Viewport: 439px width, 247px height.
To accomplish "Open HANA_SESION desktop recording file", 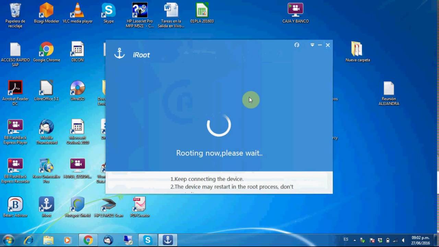I will pos(78,169).
